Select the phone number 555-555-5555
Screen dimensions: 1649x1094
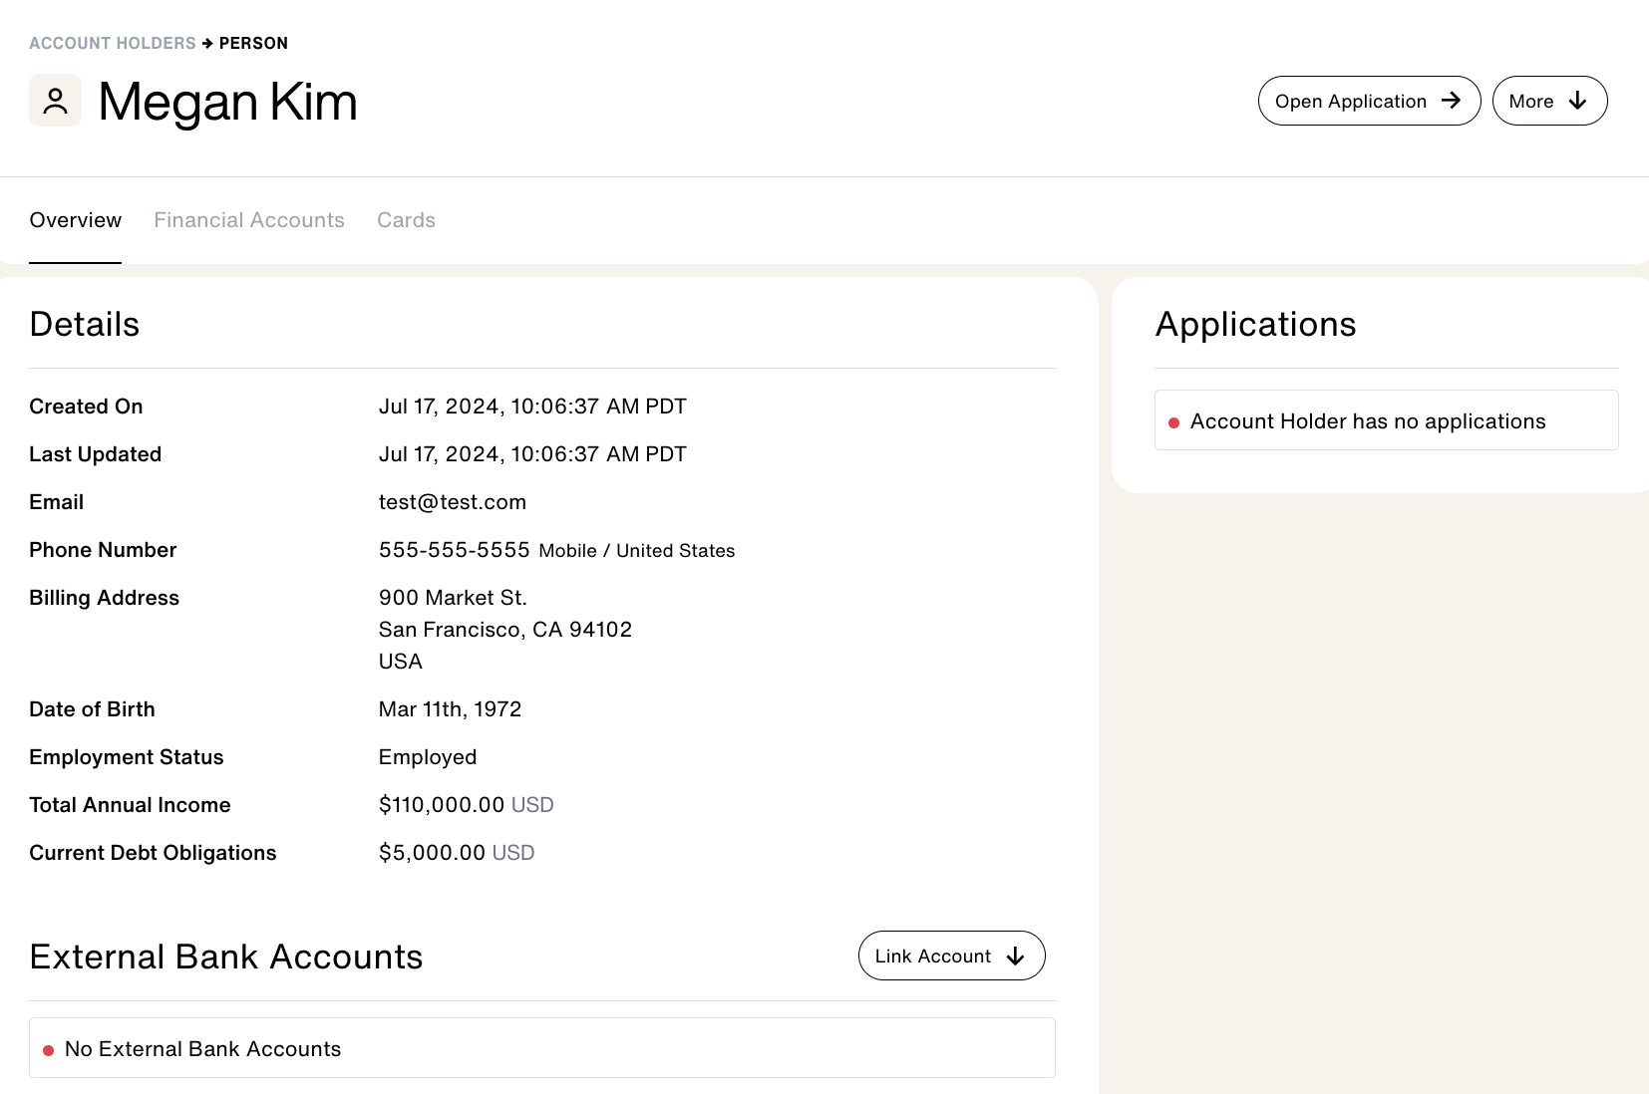454,549
